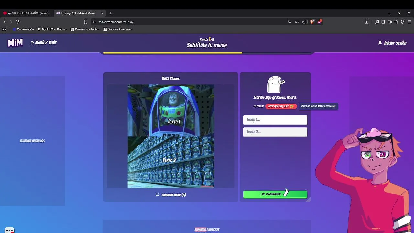This screenshot has width=414, height=233.
Task: Open the music playlist icon
Action: tap(377, 22)
